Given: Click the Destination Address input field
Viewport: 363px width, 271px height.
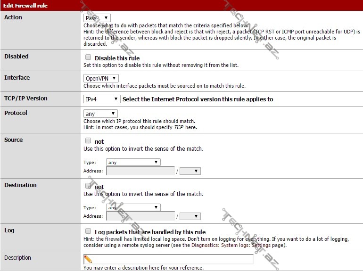Looking at the screenshot, I should tap(140, 216).
